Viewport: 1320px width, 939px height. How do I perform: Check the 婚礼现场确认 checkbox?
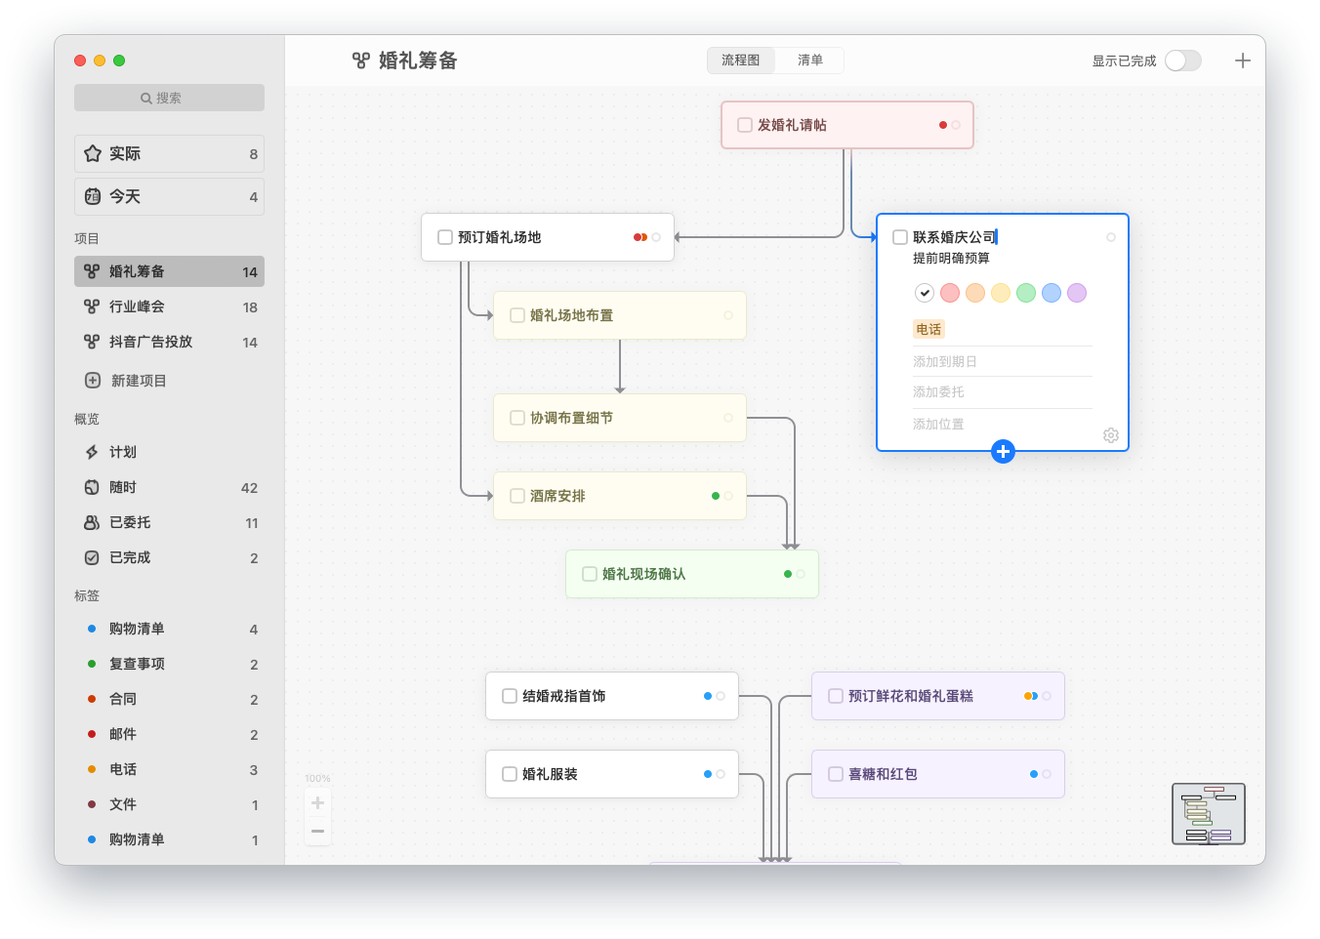click(590, 574)
